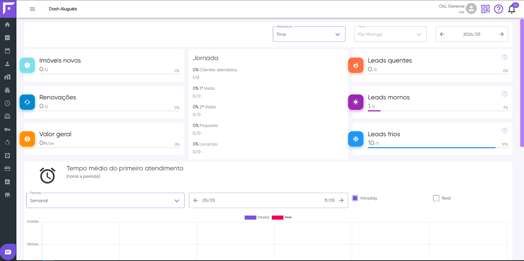
Task: Click the Valor geral coin icon
Action: pyautogui.click(x=27, y=139)
